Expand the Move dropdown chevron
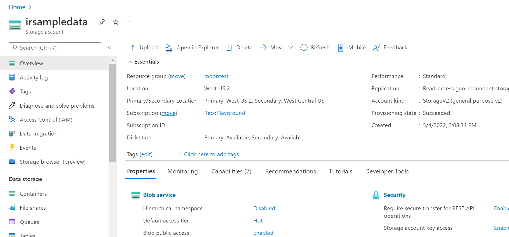The height and width of the screenshot is (237, 509). click(291, 47)
